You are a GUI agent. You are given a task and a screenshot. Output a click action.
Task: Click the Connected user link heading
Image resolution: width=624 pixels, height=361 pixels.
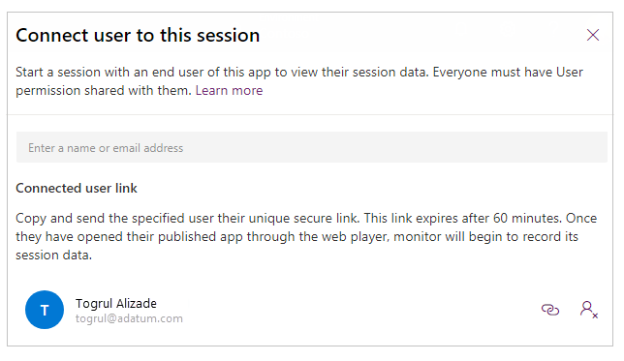[x=77, y=188]
